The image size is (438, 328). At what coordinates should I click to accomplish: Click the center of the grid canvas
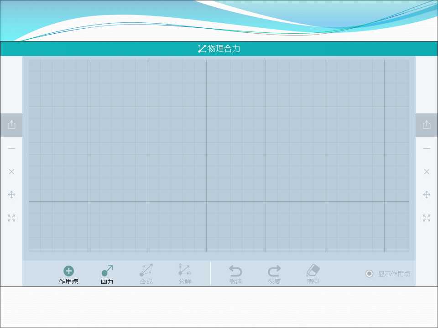pos(219,156)
